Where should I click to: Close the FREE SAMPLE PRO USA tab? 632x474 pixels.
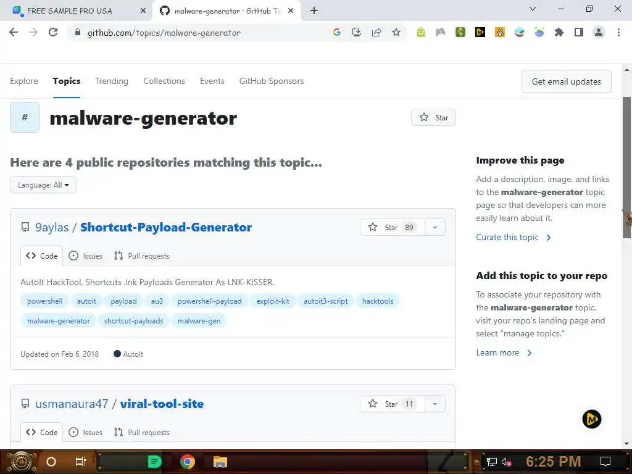point(143,11)
